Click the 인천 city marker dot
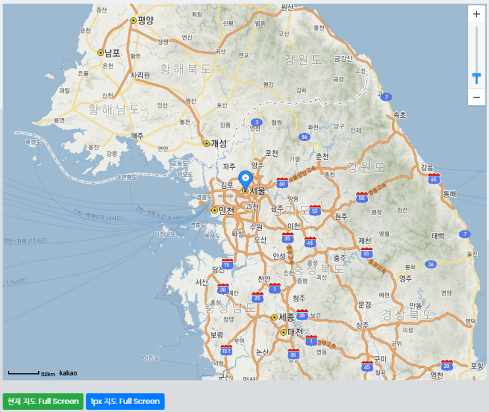The width and height of the screenshot is (489, 412). (215, 211)
